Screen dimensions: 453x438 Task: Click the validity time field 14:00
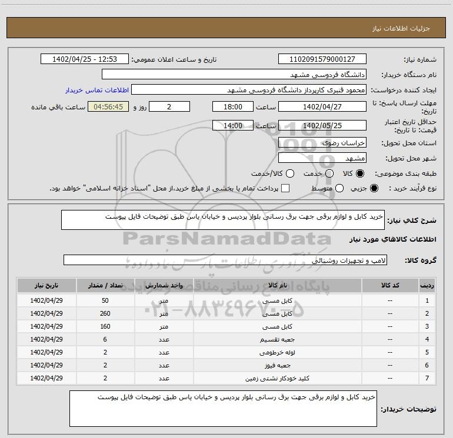coord(233,125)
